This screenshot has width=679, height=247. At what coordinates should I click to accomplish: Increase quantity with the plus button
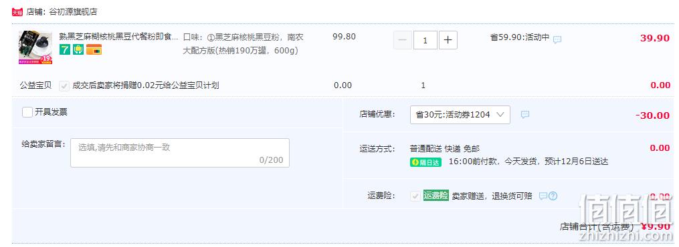(448, 40)
